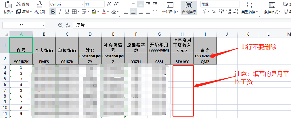Click the Cut (剪切) scissors icon
The height and width of the screenshot is (118, 291).
click(x=19, y=4)
